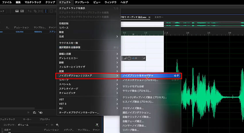Expand the AU plugin submenu

88,108
